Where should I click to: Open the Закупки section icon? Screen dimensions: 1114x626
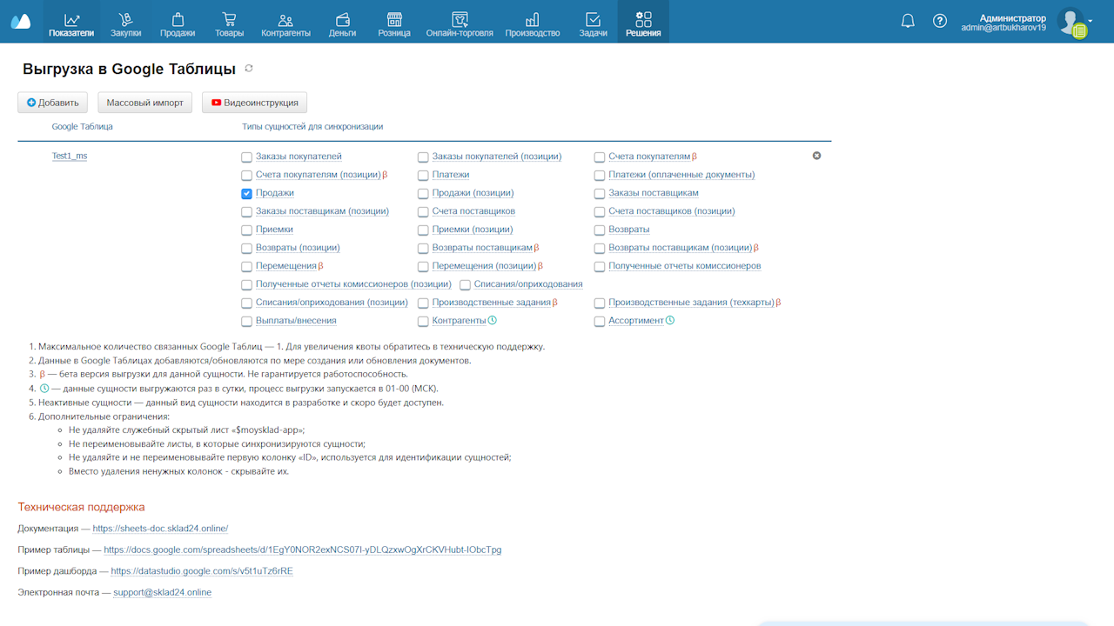[x=125, y=19]
